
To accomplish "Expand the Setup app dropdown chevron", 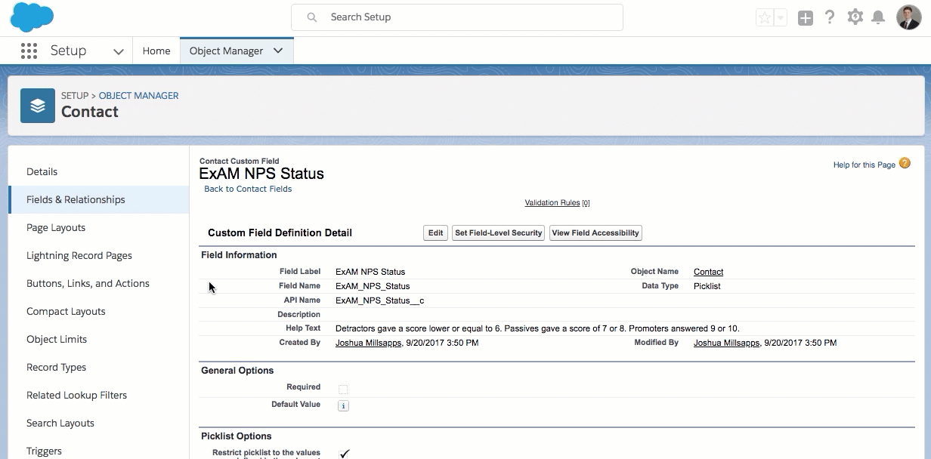I will 119,51.
